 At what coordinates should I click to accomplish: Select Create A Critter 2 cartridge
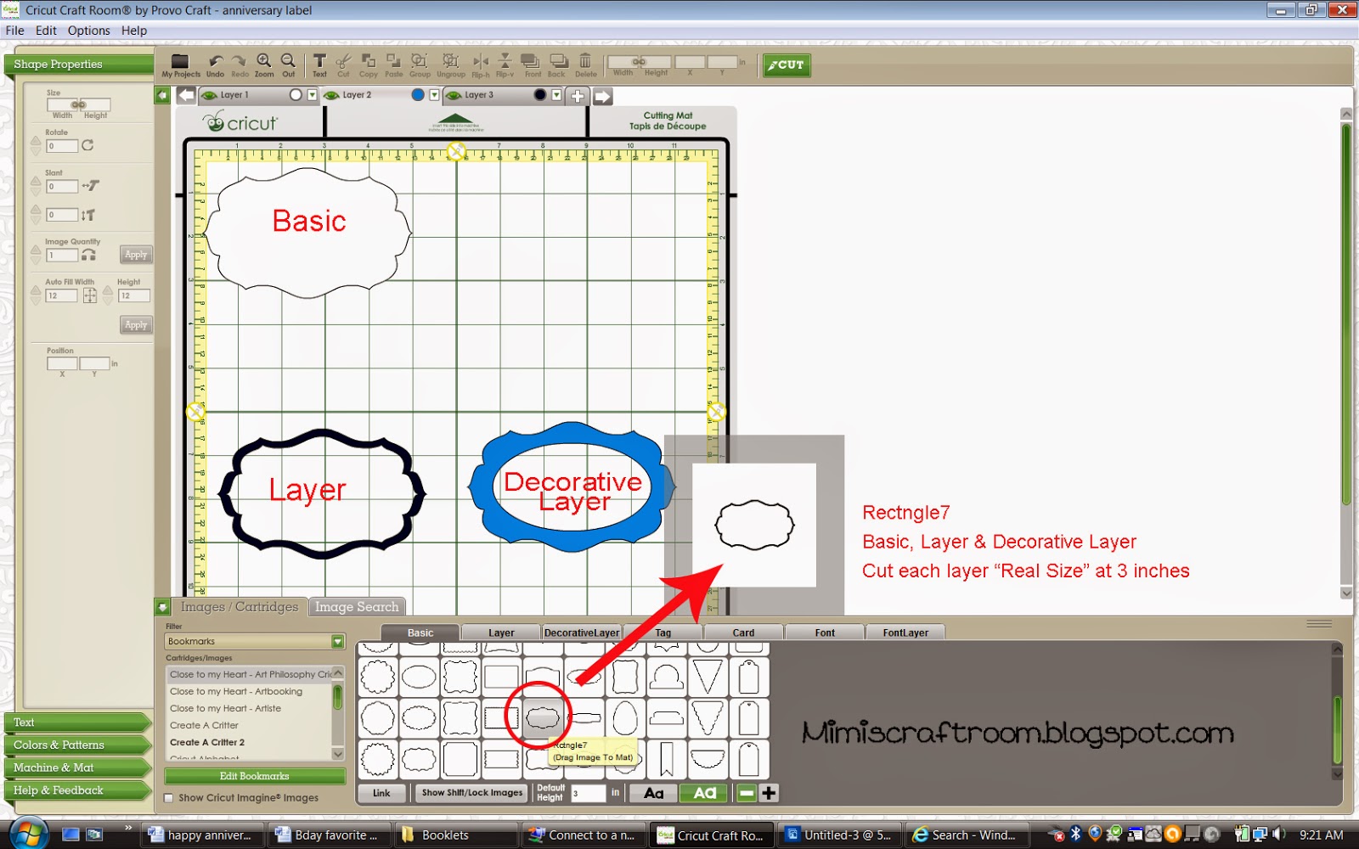pos(207,742)
